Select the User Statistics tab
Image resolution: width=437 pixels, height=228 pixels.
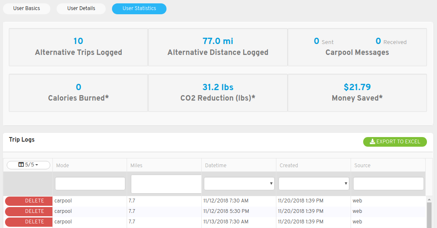139,9
